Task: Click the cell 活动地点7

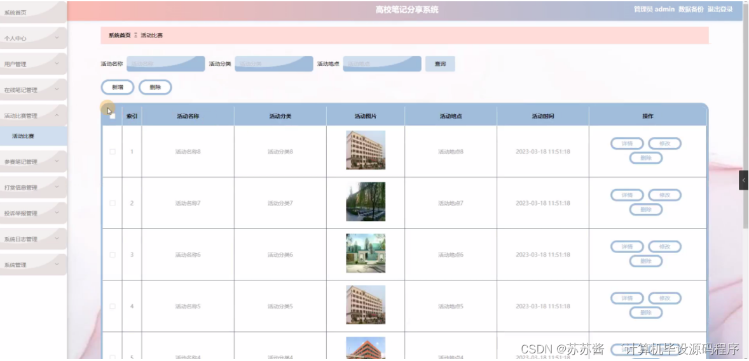Action: tap(450, 203)
